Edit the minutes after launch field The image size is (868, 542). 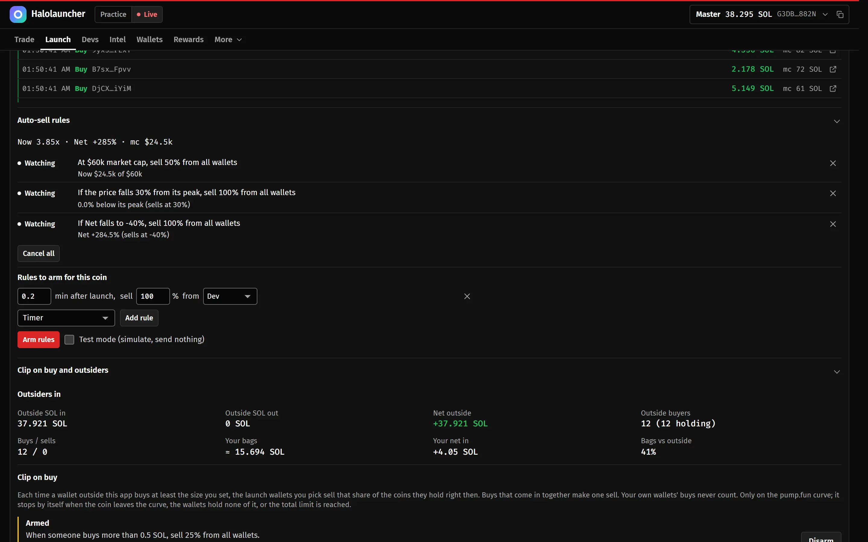[34, 297]
